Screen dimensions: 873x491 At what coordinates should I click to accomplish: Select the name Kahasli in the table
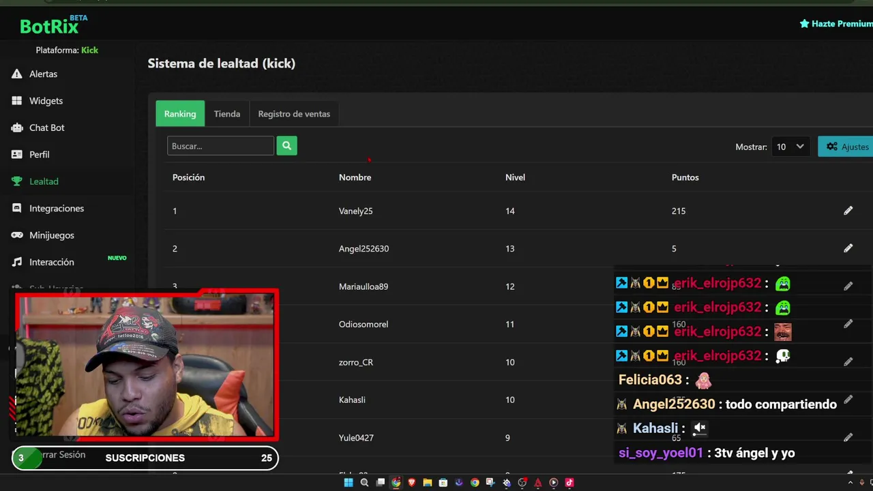pyautogui.click(x=352, y=400)
